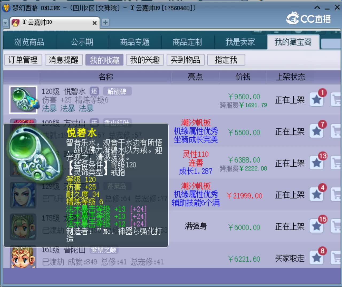Click the cart icon on the ¥9500.00 row
This screenshot has width=342, height=287.
point(336,99)
